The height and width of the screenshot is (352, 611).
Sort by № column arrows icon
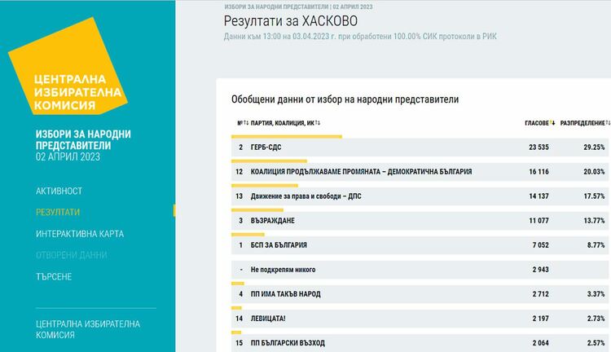pos(246,123)
